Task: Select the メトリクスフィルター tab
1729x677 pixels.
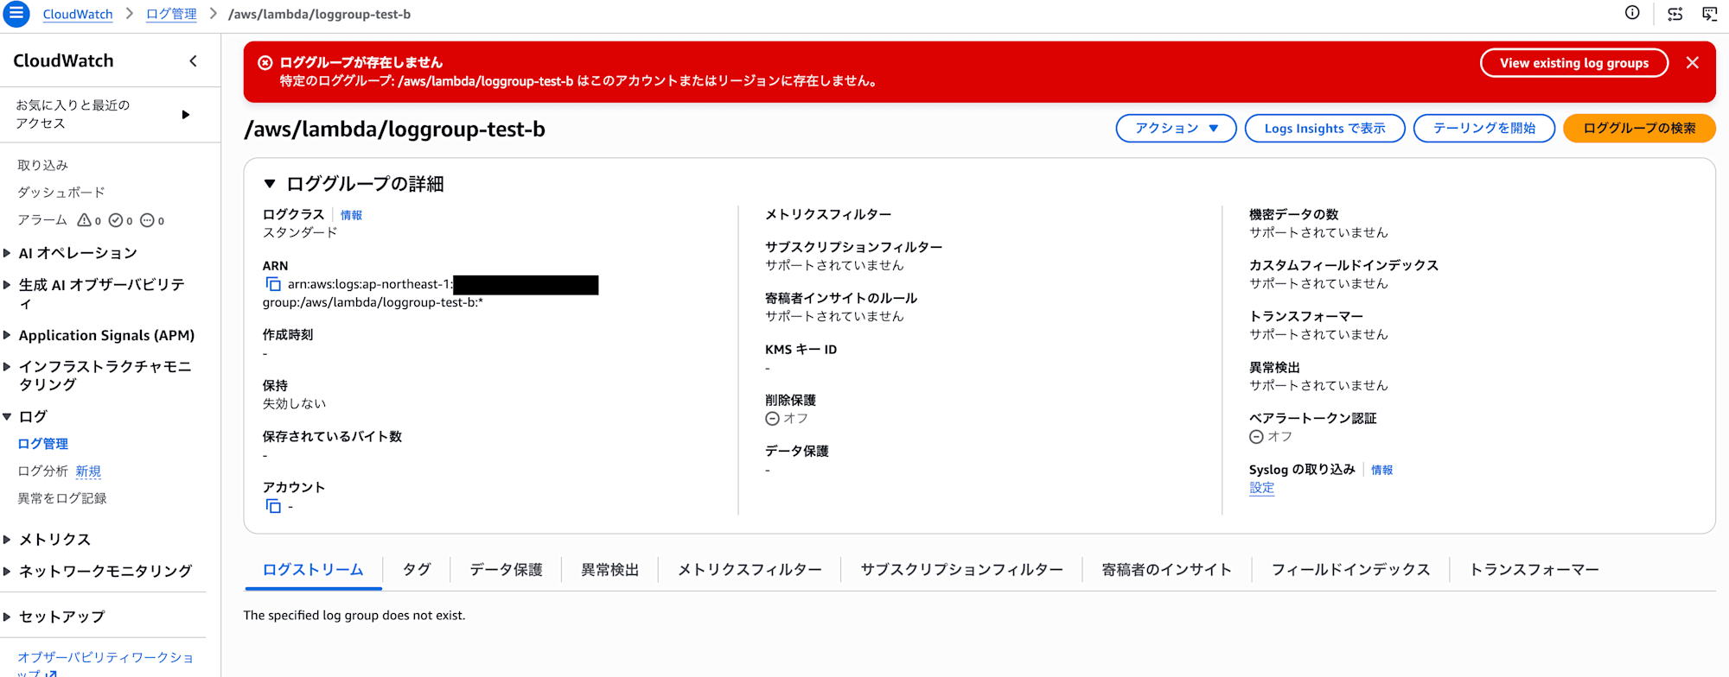Action: 750,570
